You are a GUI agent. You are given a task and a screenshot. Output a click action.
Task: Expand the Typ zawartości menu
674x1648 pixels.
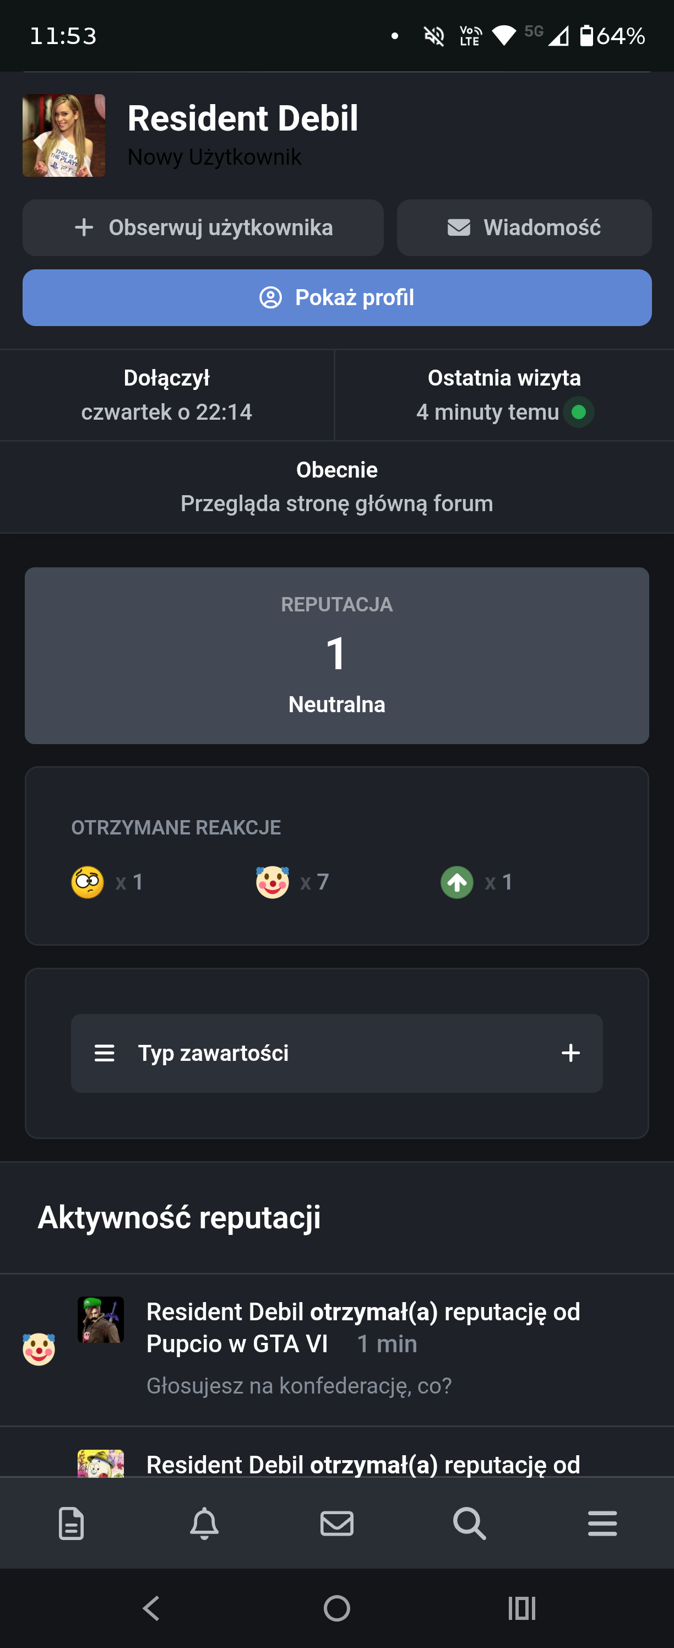pyautogui.click(x=337, y=1053)
